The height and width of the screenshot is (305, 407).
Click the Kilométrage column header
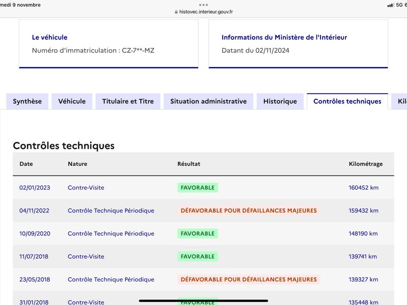366,164
